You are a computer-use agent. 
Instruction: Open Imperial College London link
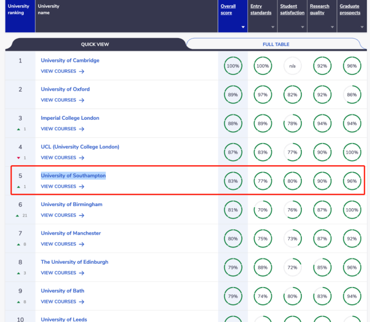click(70, 118)
